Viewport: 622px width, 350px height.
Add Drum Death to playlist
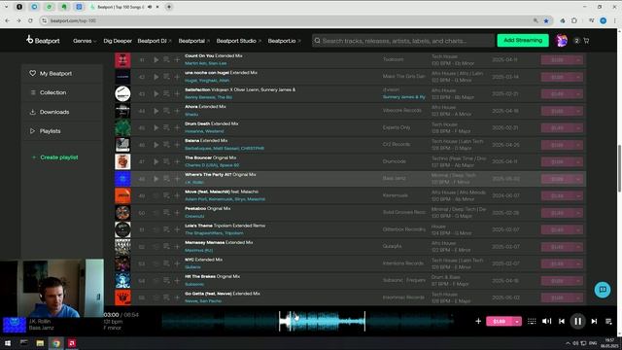click(x=177, y=127)
